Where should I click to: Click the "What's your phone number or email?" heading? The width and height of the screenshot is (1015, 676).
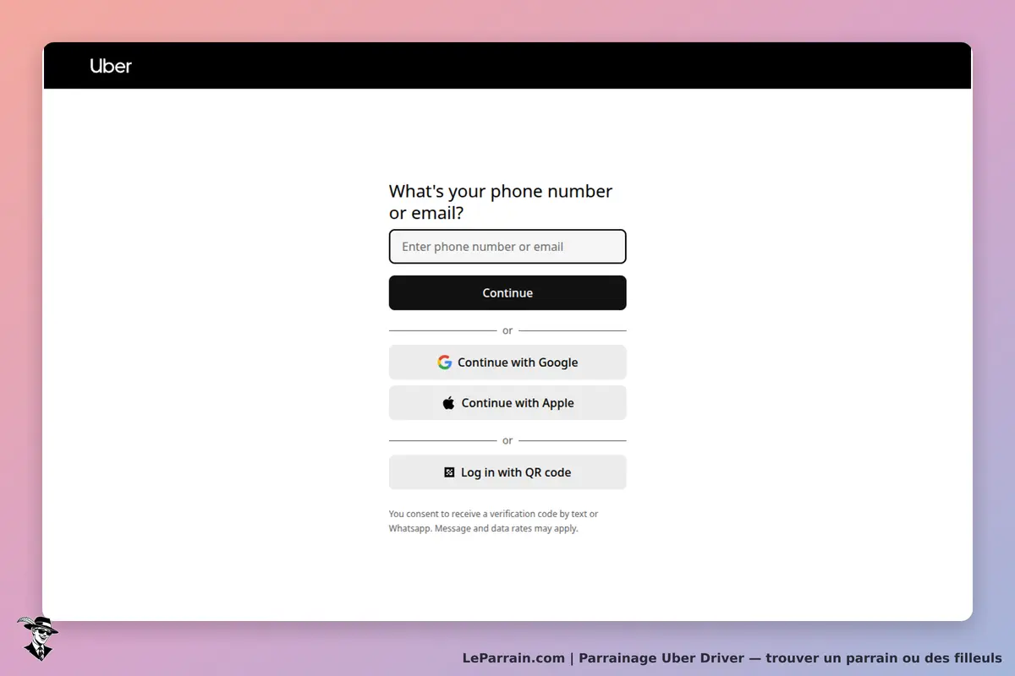tap(501, 202)
